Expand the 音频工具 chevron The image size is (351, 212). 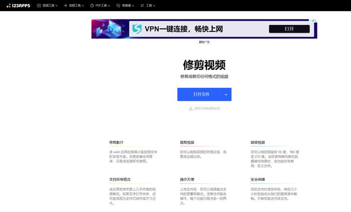click(83, 6)
